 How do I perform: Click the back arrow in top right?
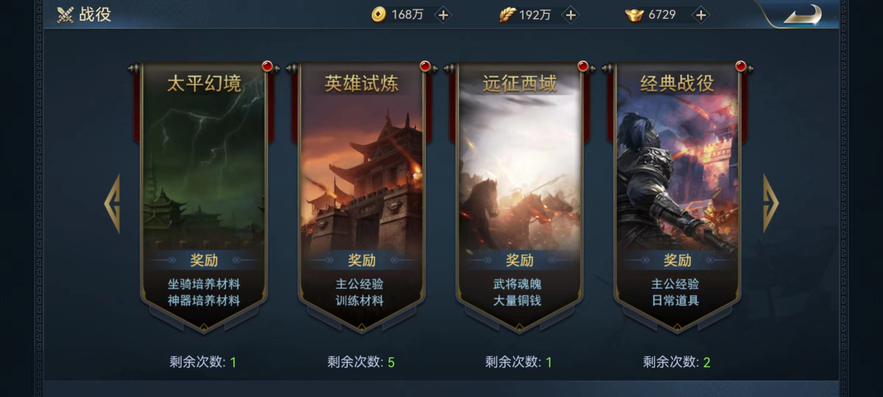coord(803,15)
